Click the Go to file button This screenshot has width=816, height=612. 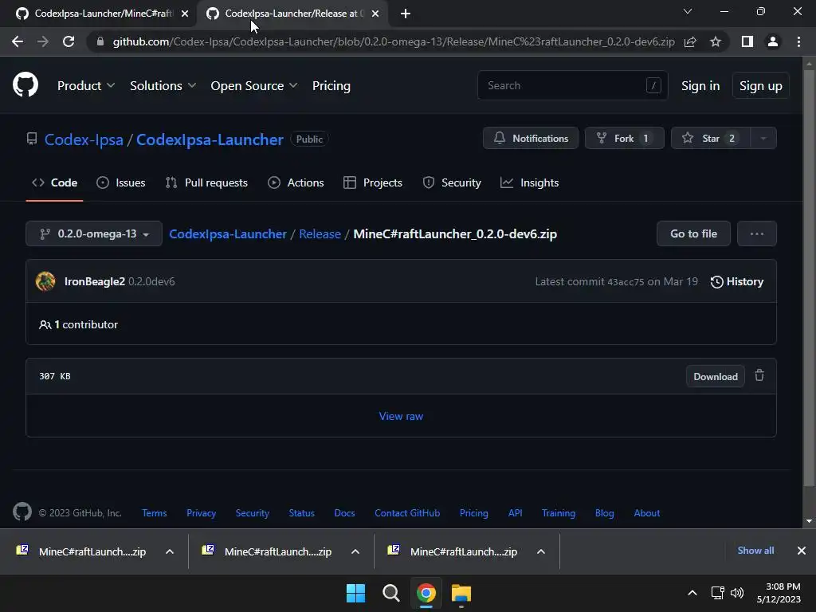pos(694,233)
